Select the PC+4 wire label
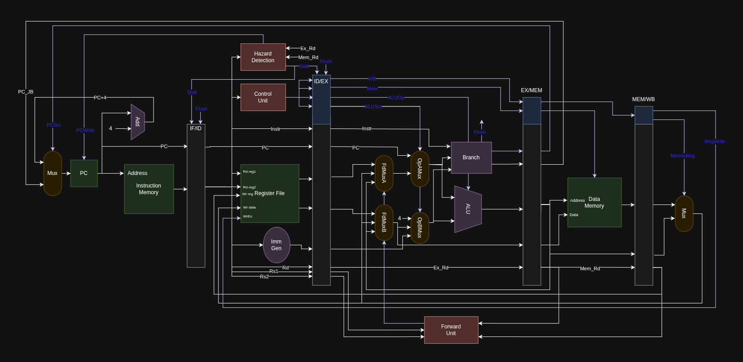This screenshot has width=743, height=362. pyautogui.click(x=100, y=98)
